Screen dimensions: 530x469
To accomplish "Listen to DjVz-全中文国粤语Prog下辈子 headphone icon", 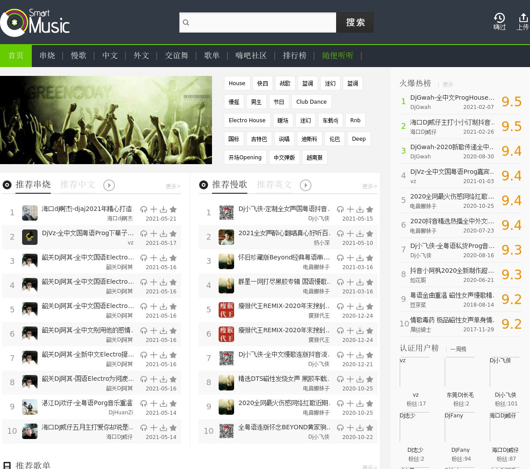I will [144, 233].
